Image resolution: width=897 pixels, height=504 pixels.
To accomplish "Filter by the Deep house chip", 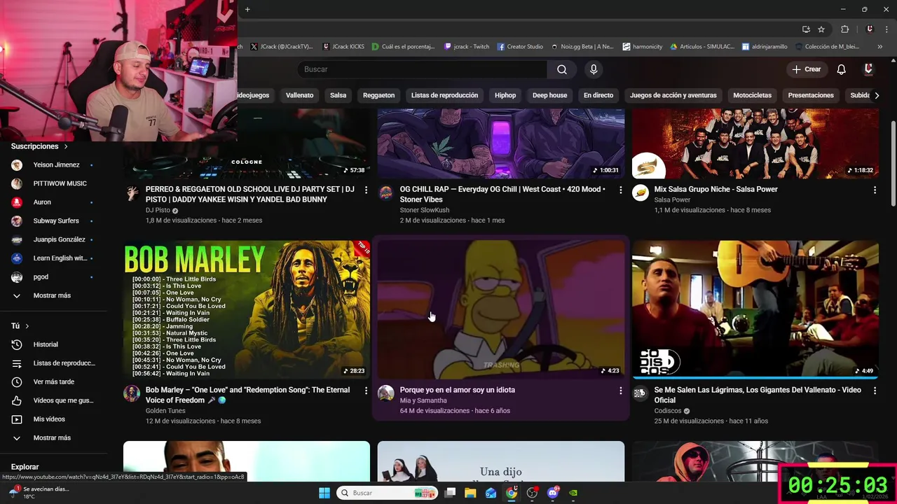I will click(x=549, y=95).
